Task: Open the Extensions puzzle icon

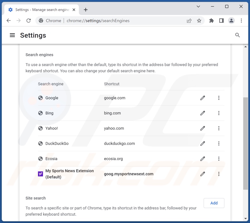Action: tap(211, 21)
